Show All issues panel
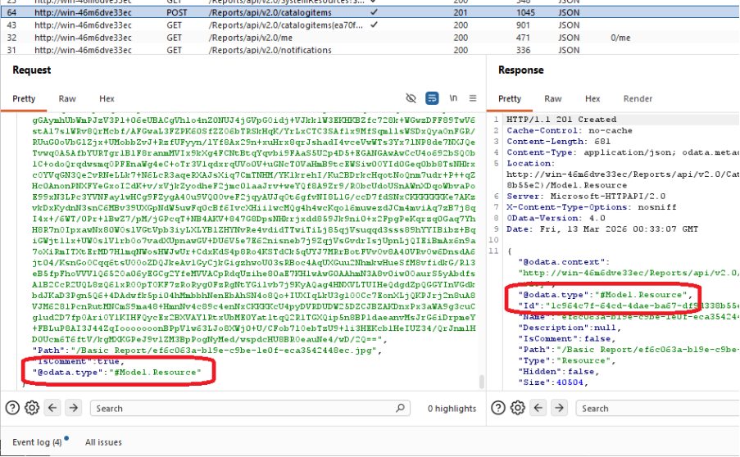Viewport: 740px width, 457px height. [x=103, y=442]
